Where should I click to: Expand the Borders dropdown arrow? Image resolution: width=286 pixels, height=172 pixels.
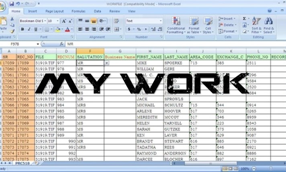[51, 29]
